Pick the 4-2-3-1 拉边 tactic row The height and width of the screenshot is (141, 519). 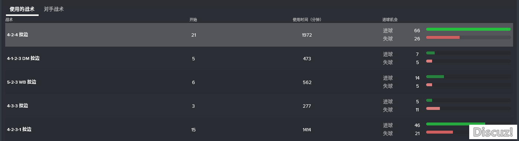coord(259,129)
